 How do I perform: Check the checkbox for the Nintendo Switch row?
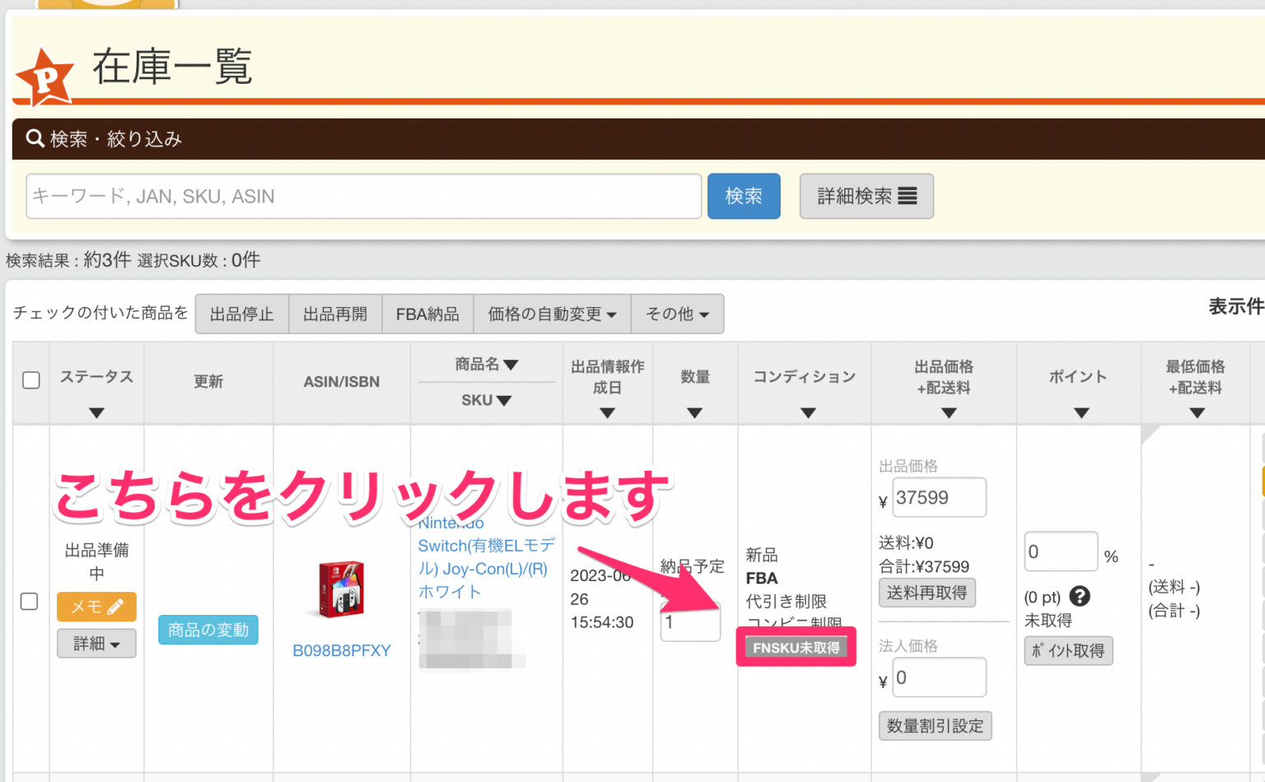[29, 602]
